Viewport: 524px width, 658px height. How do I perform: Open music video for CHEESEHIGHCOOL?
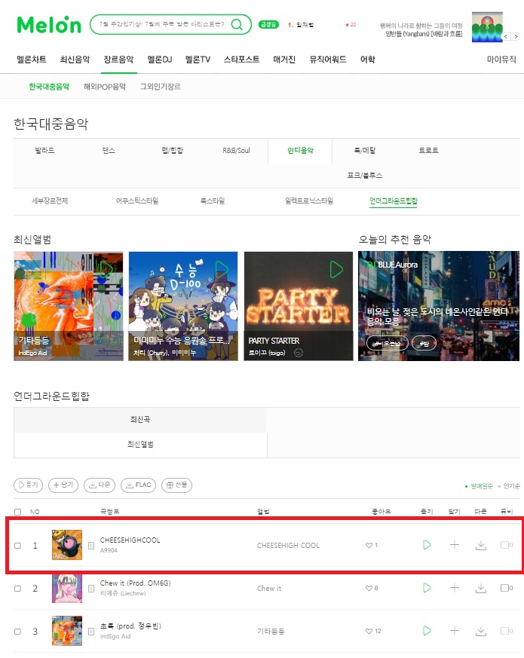[507, 545]
